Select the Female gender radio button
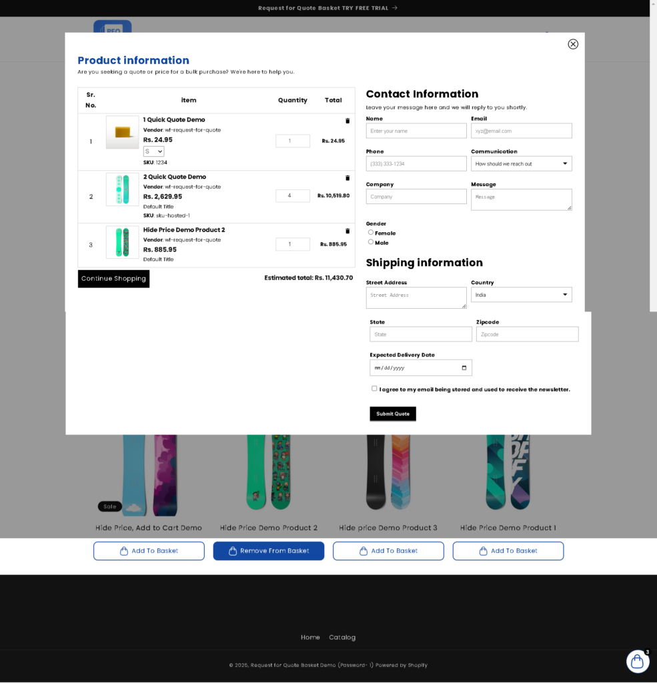Image resolution: width=657 pixels, height=683 pixels. [x=371, y=232]
